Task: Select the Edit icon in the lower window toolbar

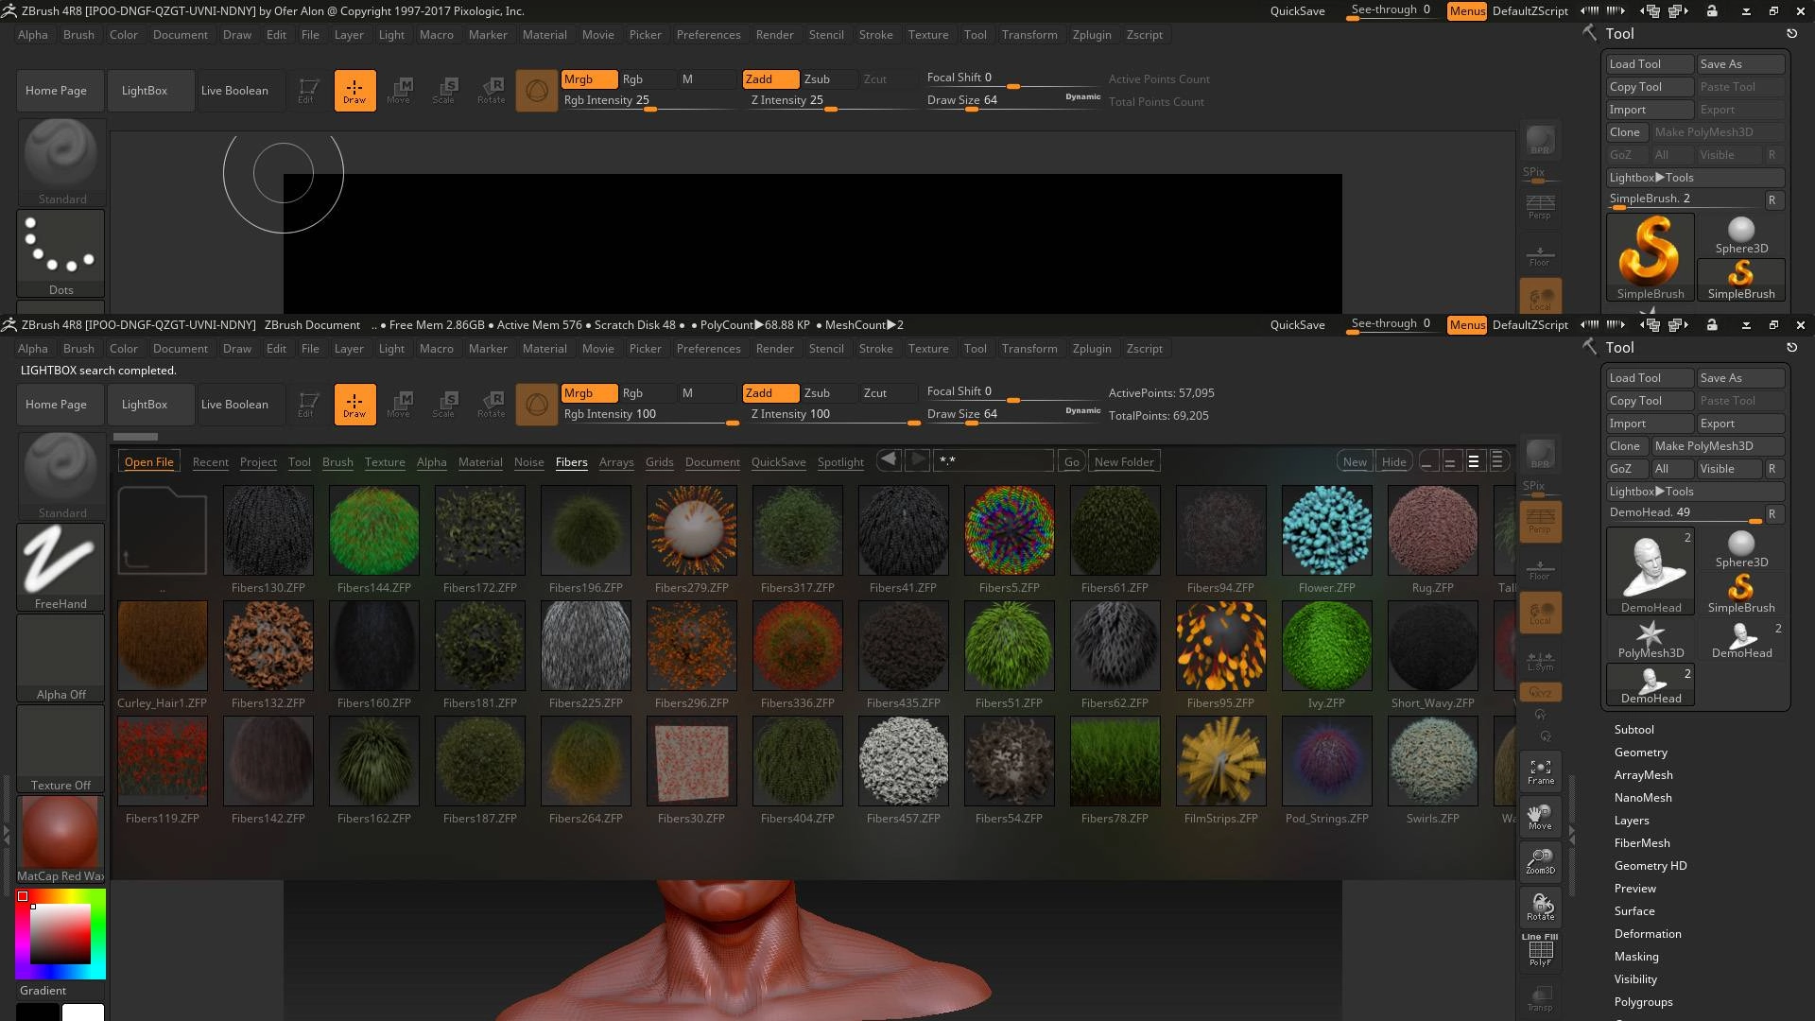Action: click(306, 405)
